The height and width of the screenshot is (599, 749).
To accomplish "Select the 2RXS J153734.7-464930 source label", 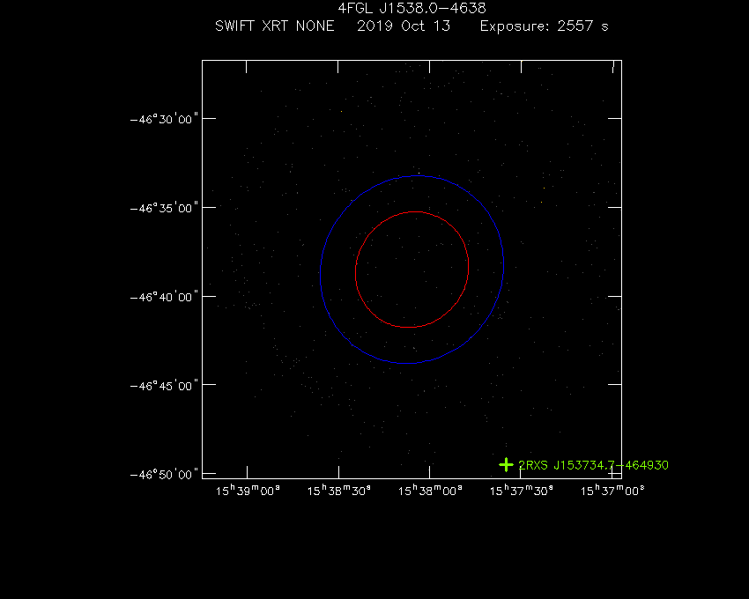I will coord(593,465).
